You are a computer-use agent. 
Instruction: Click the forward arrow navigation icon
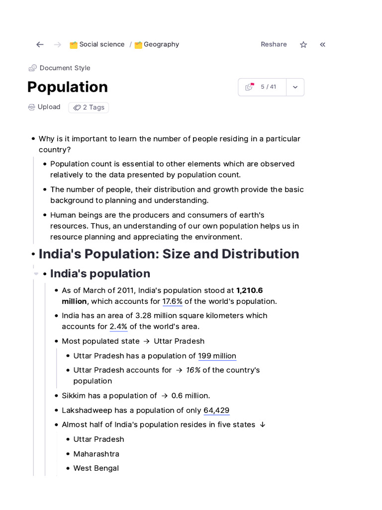click(x=57, y=45)
